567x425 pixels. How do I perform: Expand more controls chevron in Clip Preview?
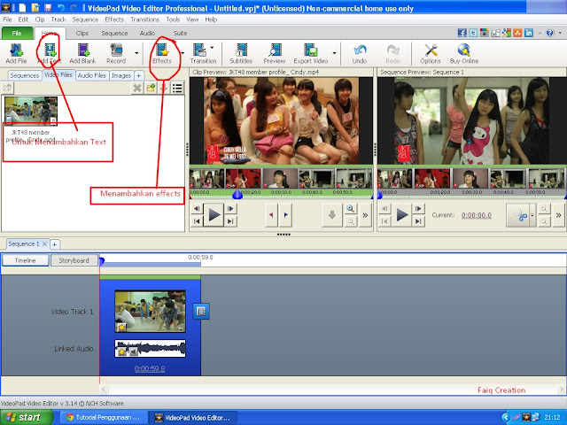[365, 215]
